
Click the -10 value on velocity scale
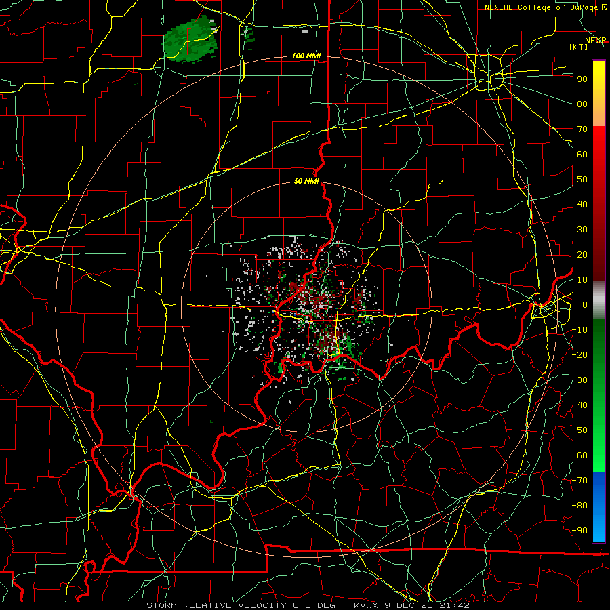click(x=580, y=330)
